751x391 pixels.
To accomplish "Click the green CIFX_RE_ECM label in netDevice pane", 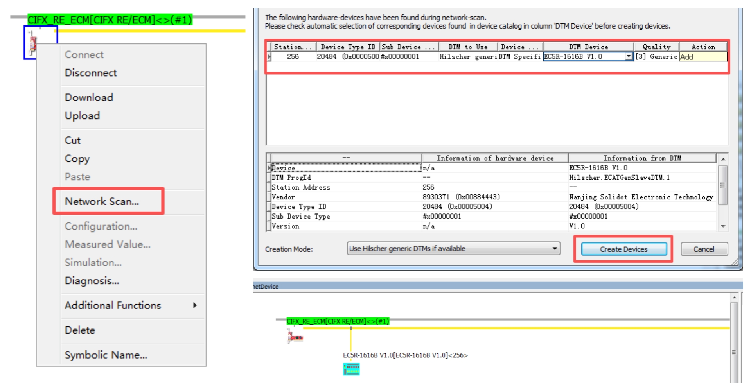I will (338, 321).
